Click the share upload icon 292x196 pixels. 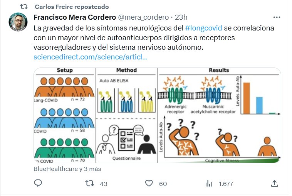click(x=275, y=183)
